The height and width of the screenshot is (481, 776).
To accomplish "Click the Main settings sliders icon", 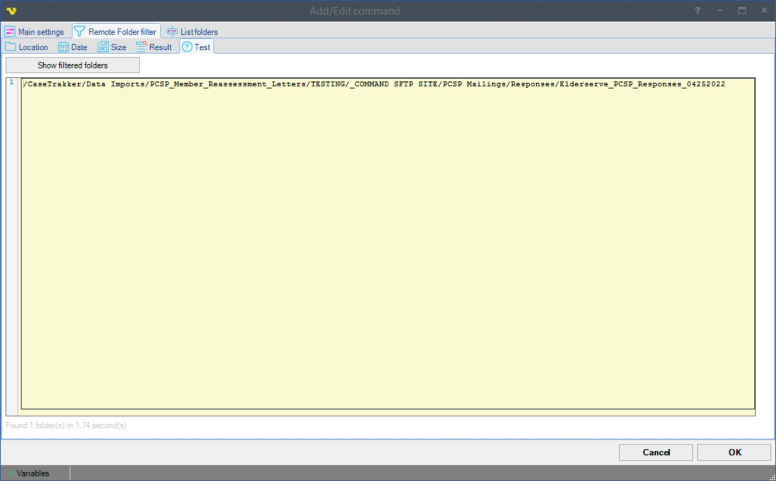I will coord(10,32).
